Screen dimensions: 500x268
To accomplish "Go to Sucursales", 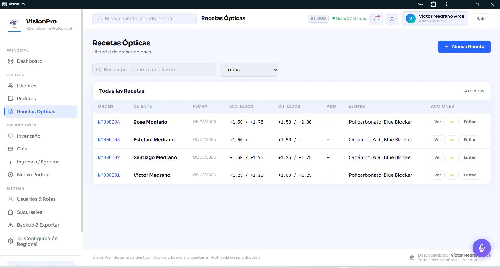I will [x=41, y=212].
